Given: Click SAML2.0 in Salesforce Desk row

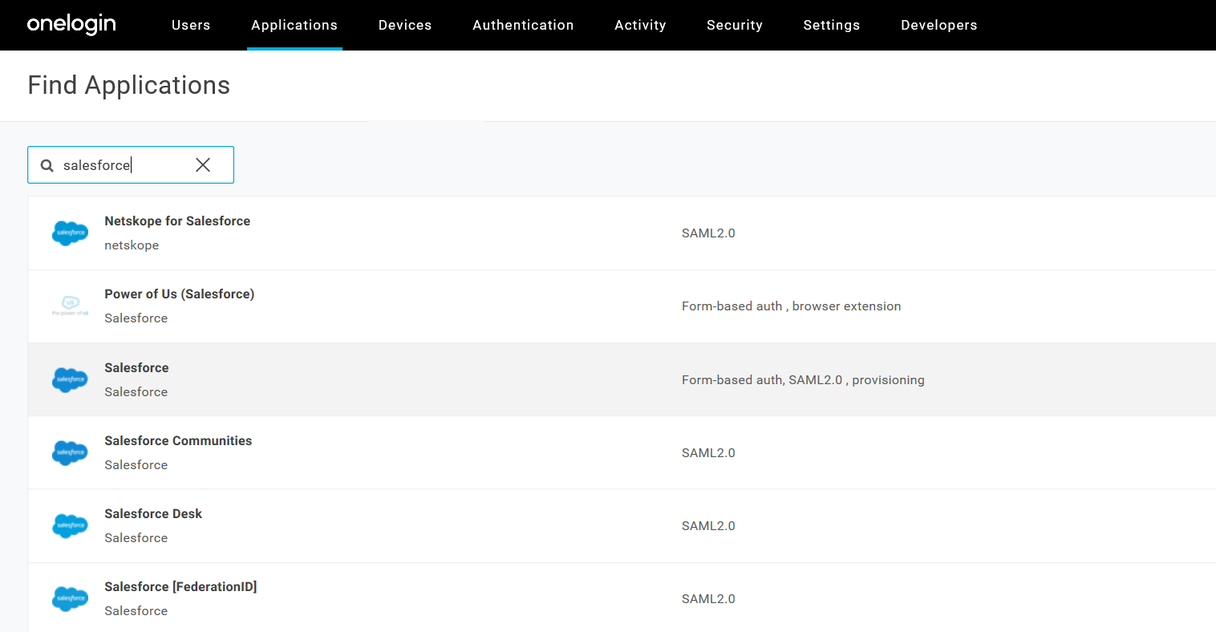Looking at the screenshot, I should [x=708, y=525].
